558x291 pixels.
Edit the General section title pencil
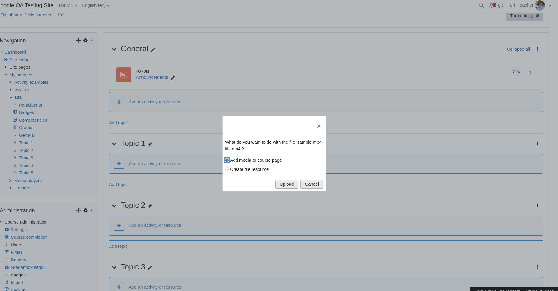pos(153,50)
